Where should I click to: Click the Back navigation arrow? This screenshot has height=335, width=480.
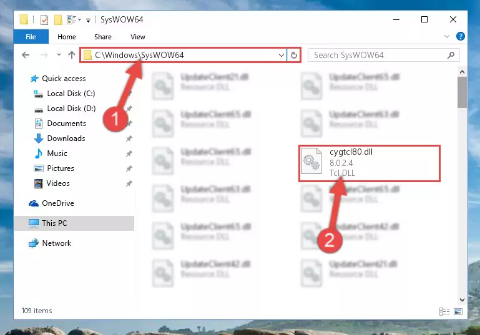[26, 55]
